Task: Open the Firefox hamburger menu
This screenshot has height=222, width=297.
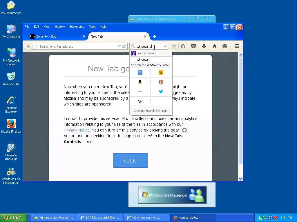Action: 237,46
